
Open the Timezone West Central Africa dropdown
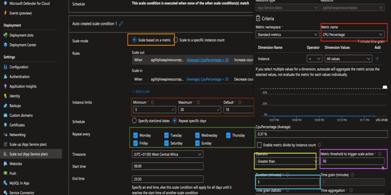pos(167,154)
